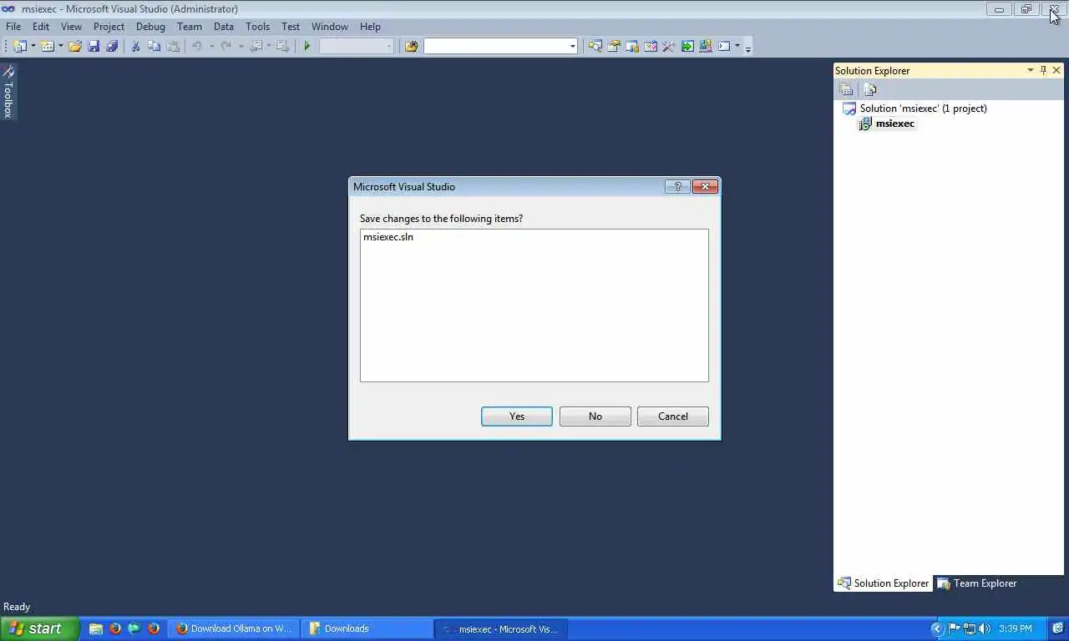
Task: Open the Tools menu
Action: [257, 27]
